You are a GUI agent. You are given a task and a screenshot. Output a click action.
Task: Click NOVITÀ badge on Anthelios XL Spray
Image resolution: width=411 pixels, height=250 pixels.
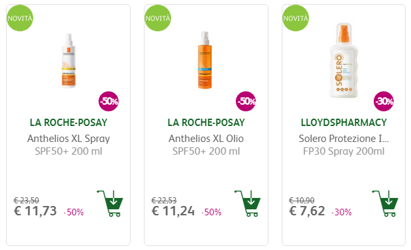(20, 18)
